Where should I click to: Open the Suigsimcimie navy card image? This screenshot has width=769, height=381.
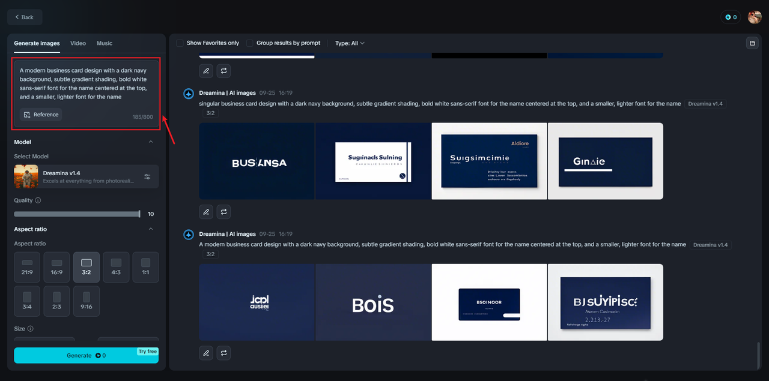click(x=489, y=161)
